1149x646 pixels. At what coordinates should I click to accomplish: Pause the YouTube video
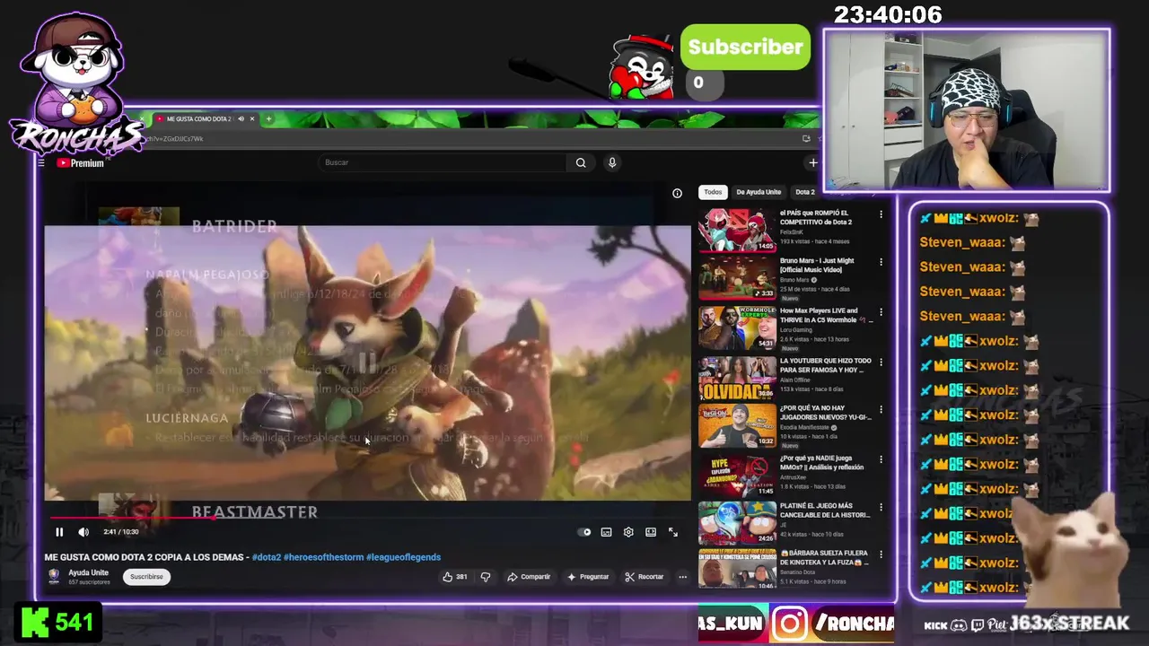pyautogui.click(x=59, y=532)
